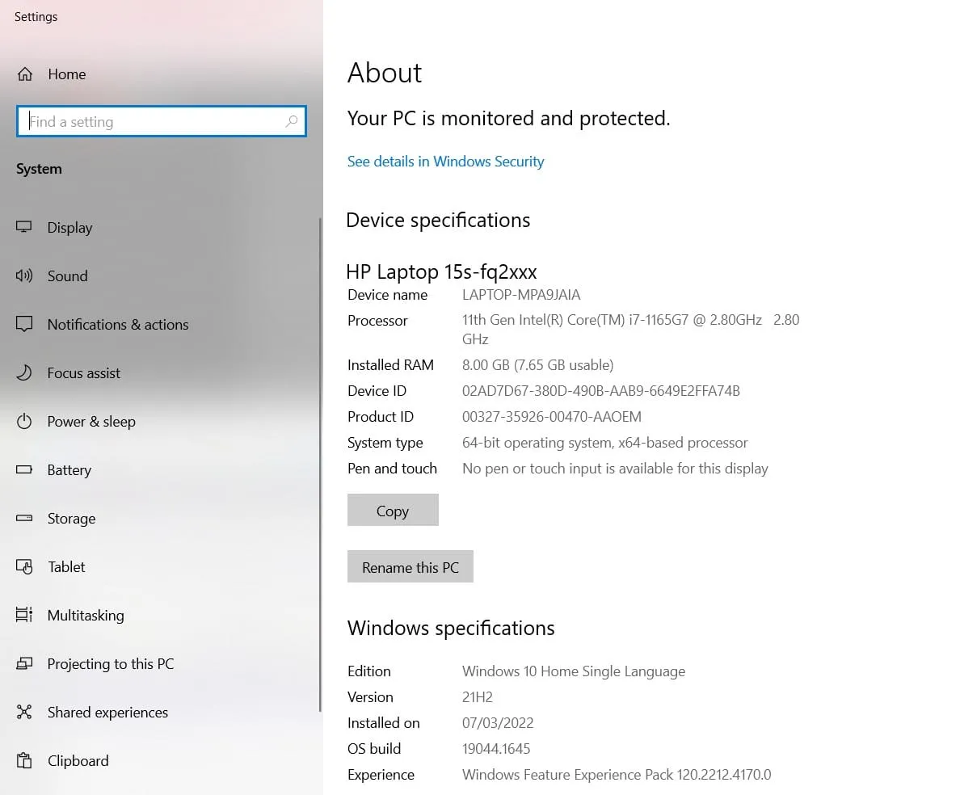Return to Settings Home
The height and width of the screenshot is (795, 960).
[66, 74]
